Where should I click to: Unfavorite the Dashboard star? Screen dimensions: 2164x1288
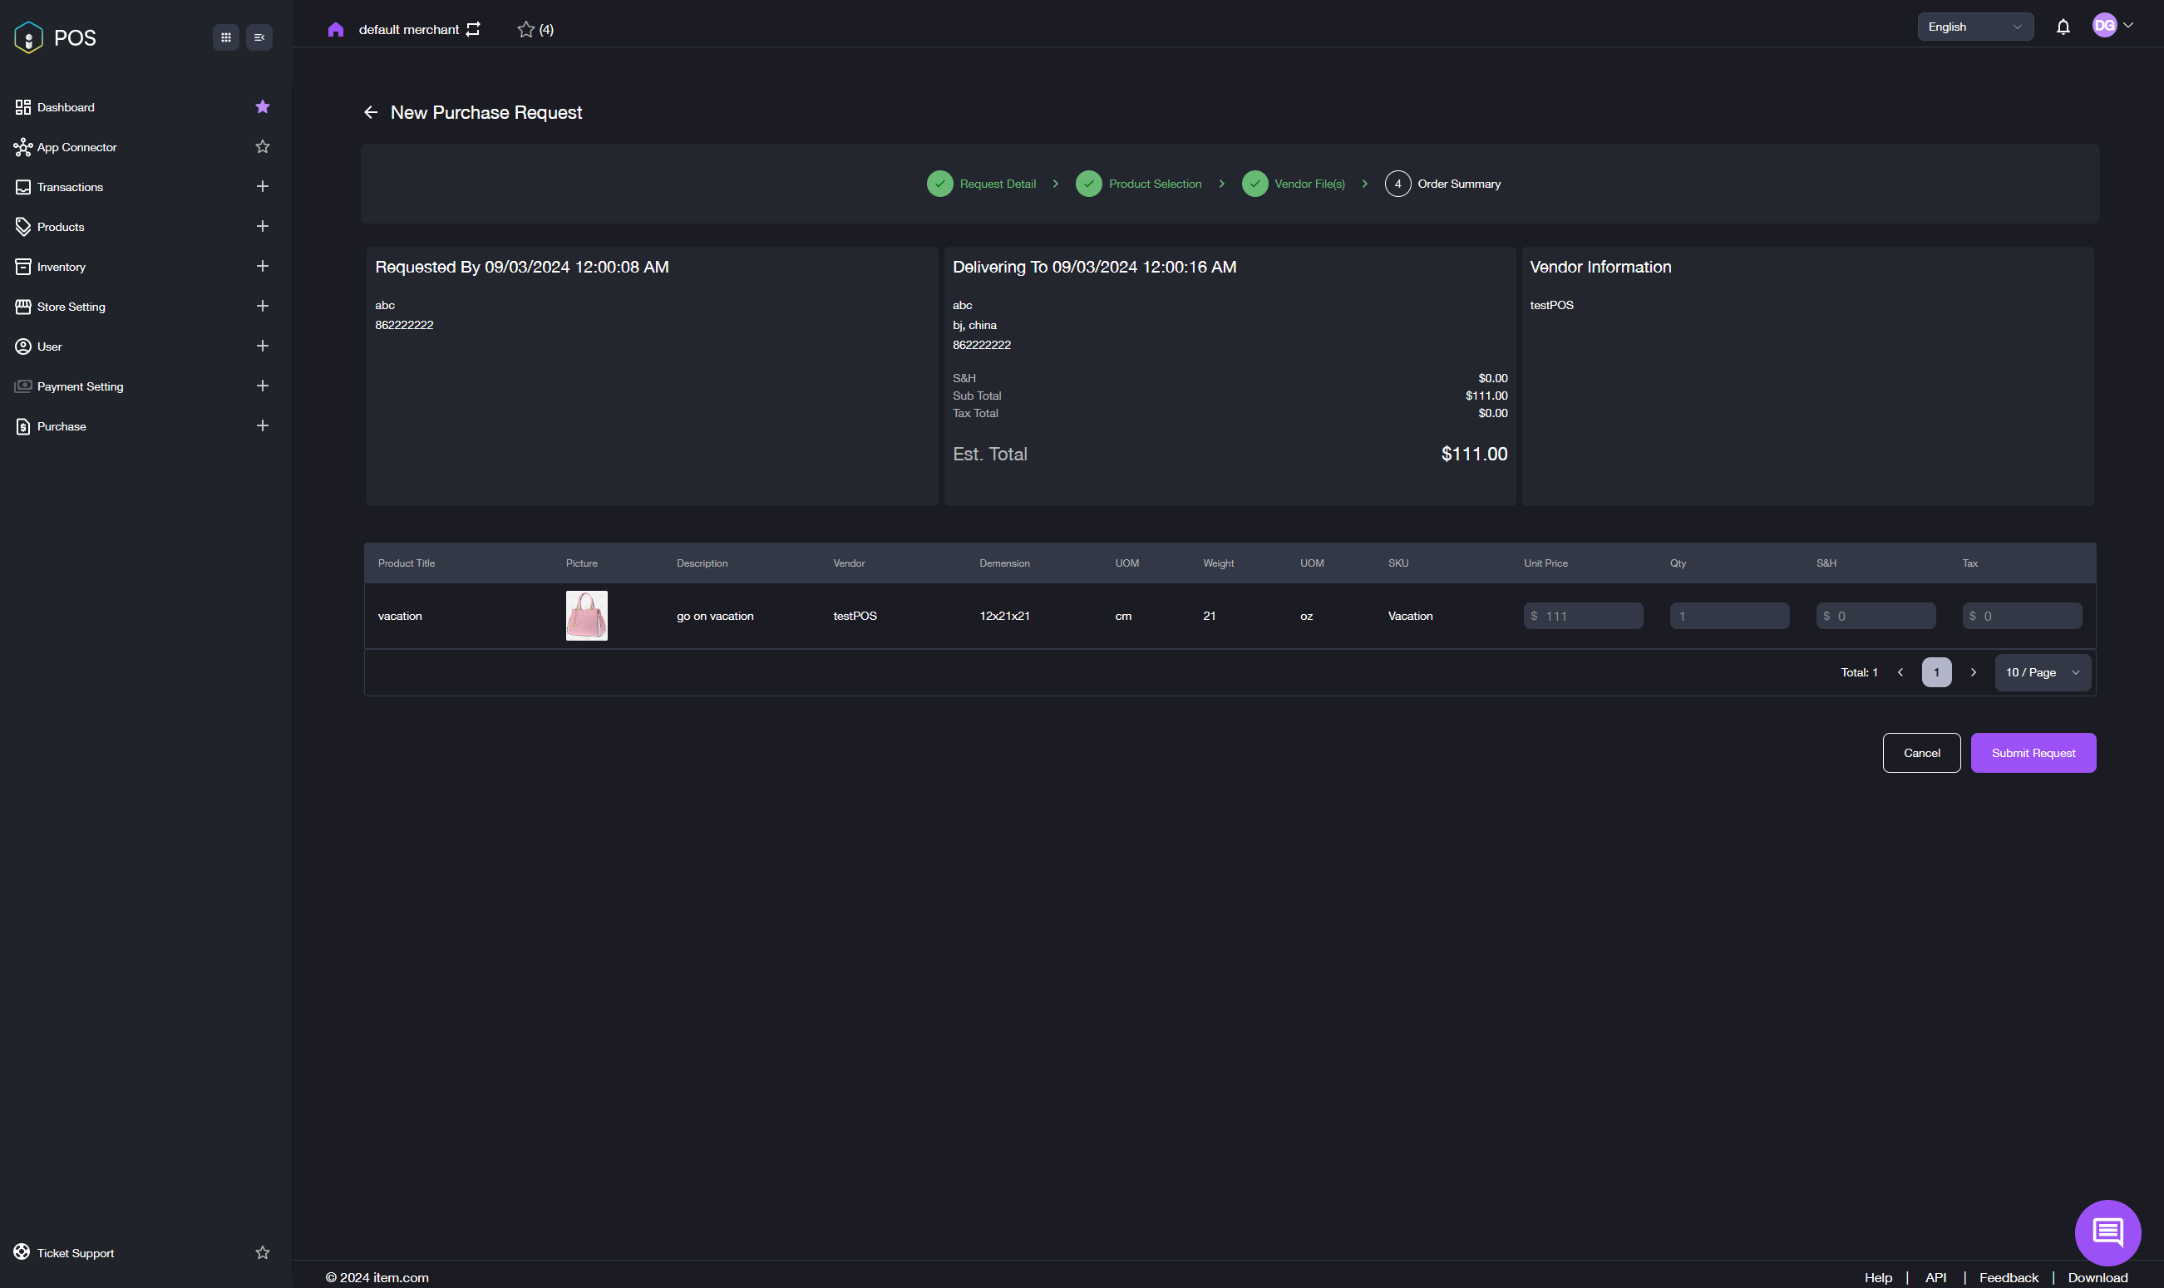[x=262, y=106]
